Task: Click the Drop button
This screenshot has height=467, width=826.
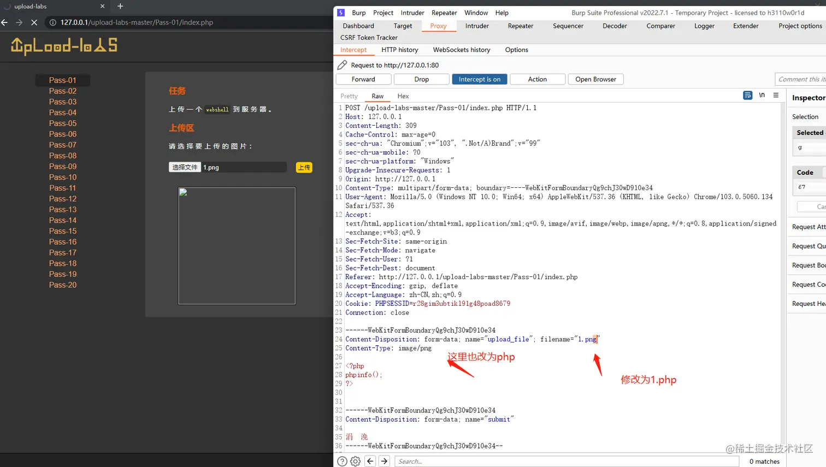Action: pos(422,79)
